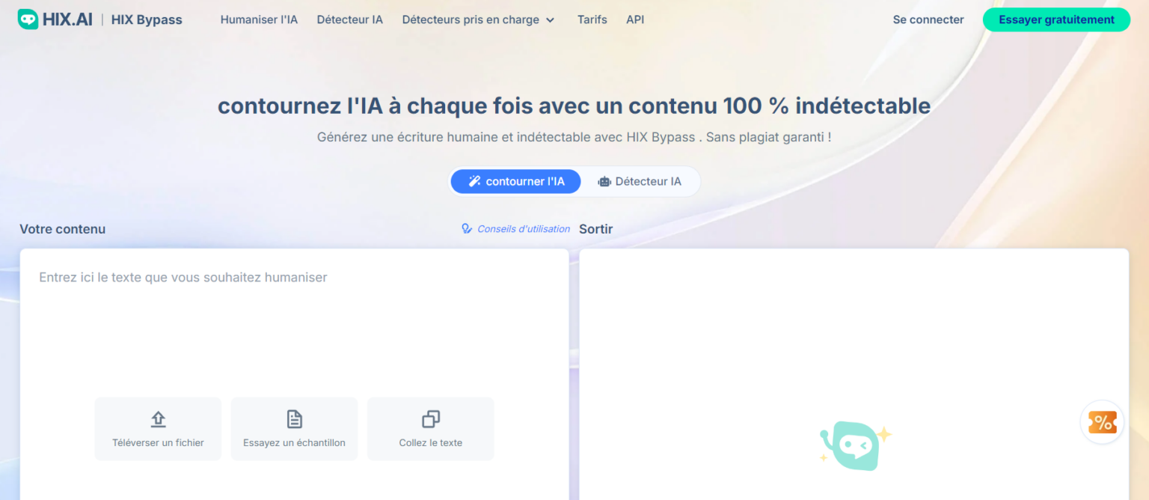This screenshot has width=1149, height=500.
Task: Click the Sortir output heading
Action: (596, 229)
